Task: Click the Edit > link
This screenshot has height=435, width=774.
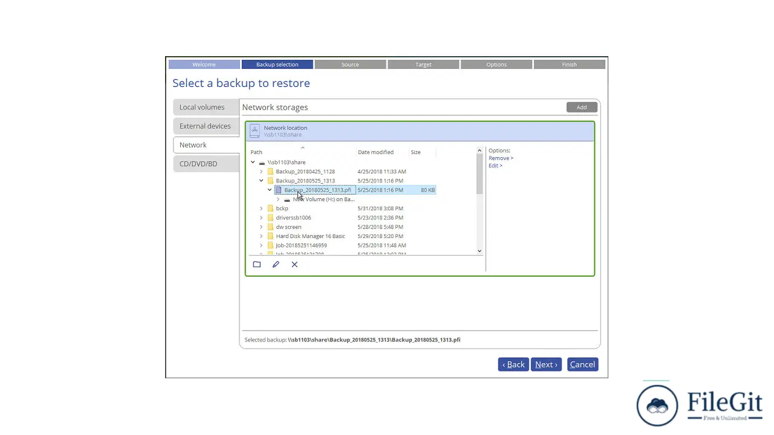Action: coord(495,166)
